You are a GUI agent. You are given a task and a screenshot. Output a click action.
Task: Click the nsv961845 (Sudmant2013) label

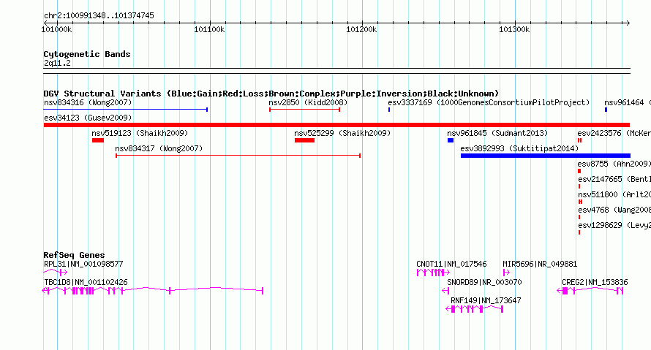point(497,133)
